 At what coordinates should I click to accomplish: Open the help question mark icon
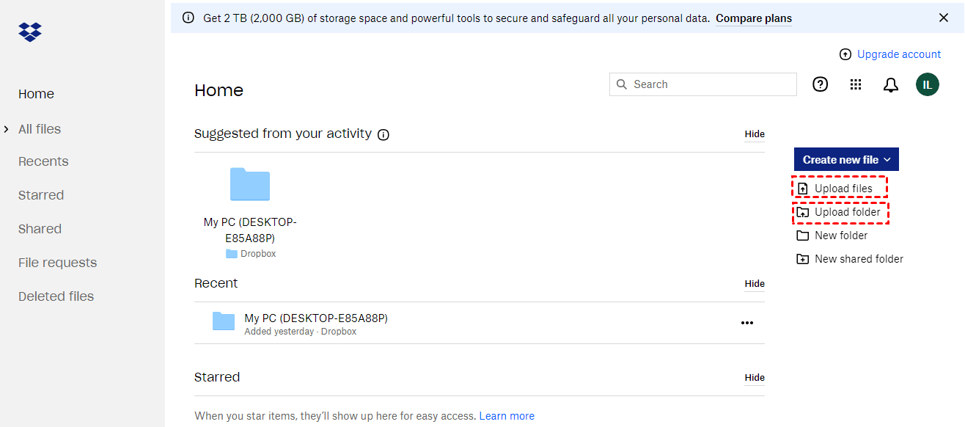click(x=821, y=84)
